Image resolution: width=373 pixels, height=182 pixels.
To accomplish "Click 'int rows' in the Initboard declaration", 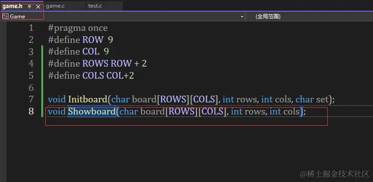I will pyautogui.click(x=240, y=99).
